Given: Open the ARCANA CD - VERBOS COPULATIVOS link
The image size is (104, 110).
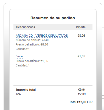Looking at the screenshot, I should click(42, 36).
